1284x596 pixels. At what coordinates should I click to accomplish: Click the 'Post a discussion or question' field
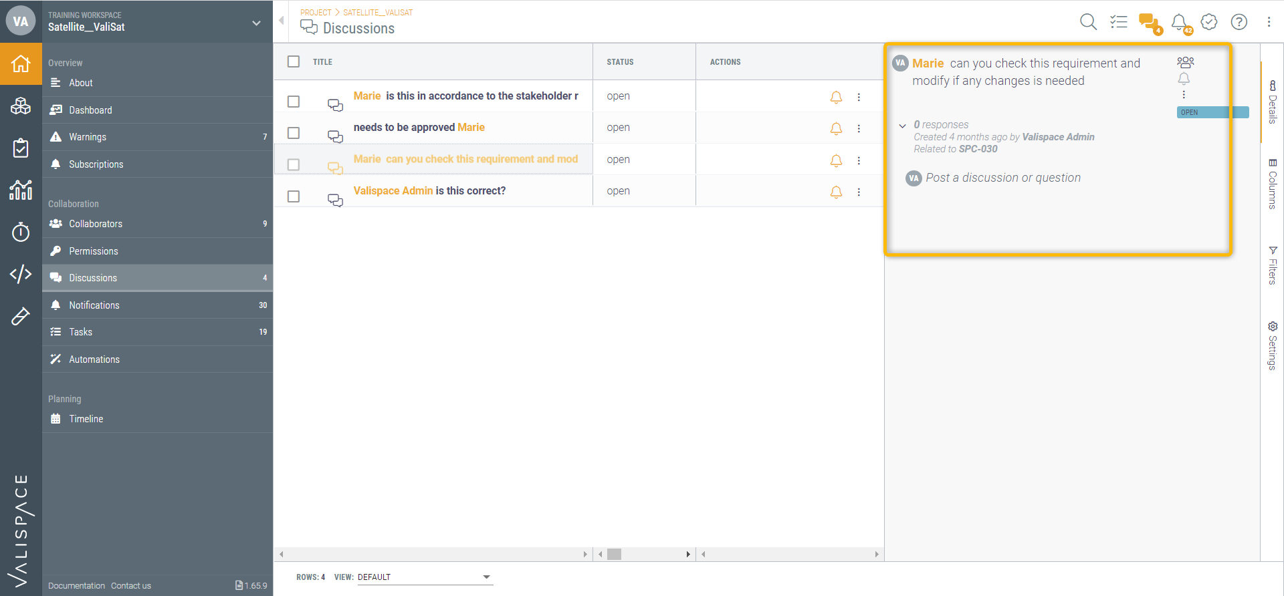tap(1002, 178)
